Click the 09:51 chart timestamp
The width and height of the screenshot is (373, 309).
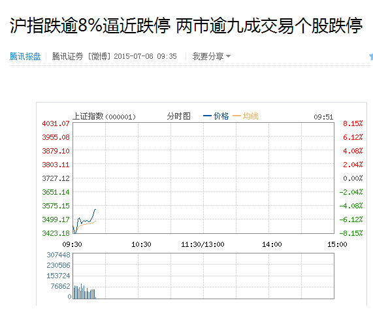323,117
